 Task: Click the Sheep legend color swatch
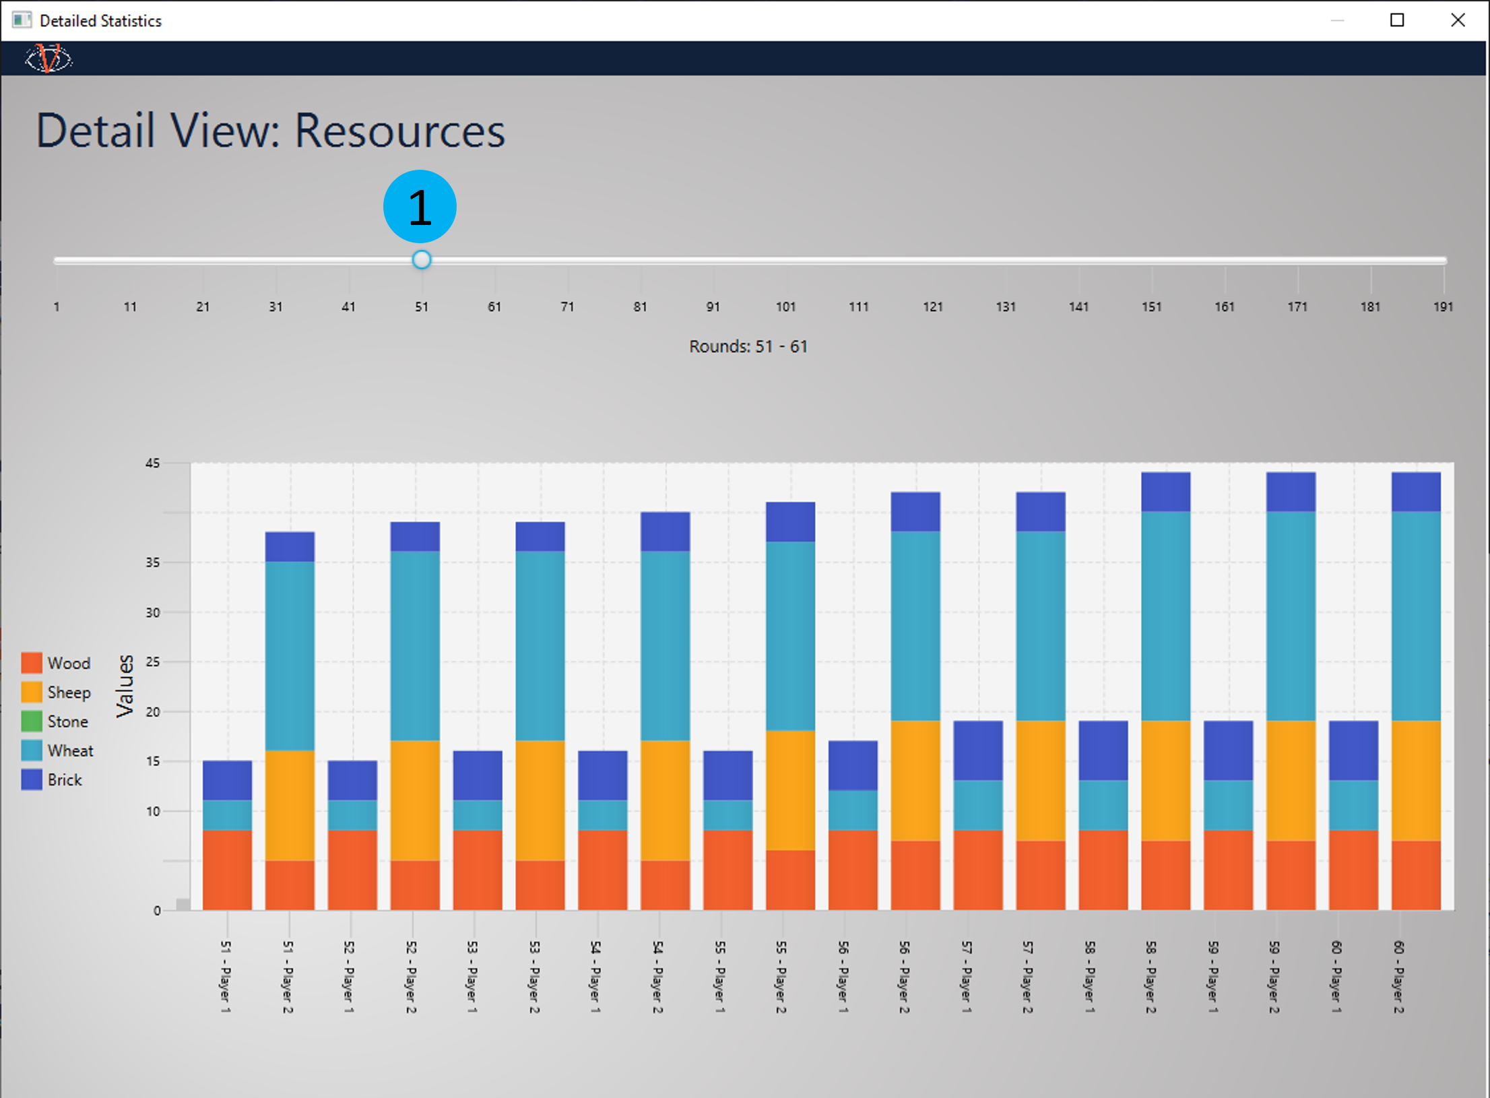[x=32, y=692]
